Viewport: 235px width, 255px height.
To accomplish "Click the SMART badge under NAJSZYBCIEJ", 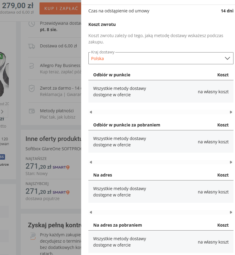I will coord(61,193).
